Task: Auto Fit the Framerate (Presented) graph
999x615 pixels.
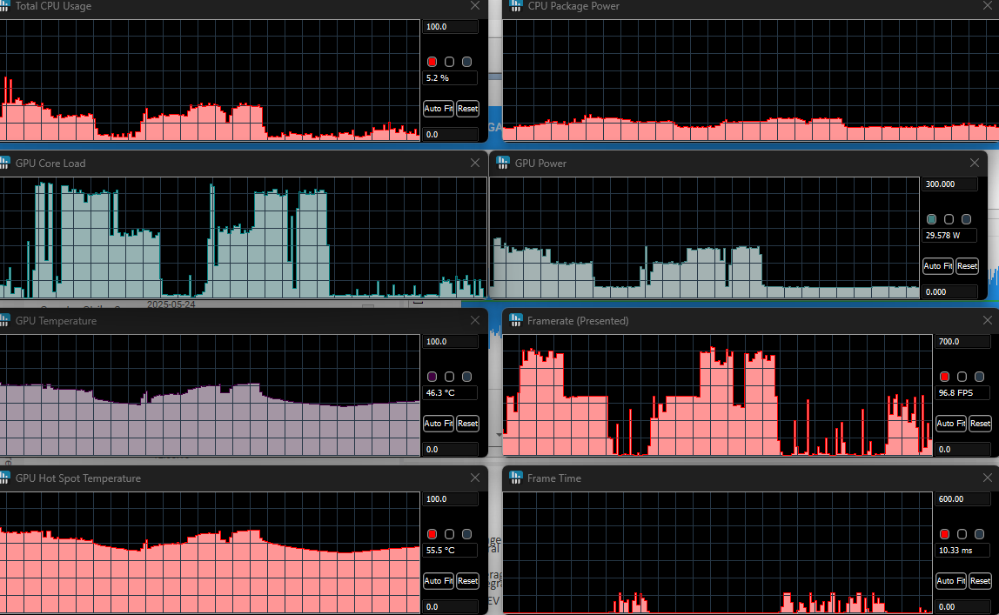Action: click(951, 424)
